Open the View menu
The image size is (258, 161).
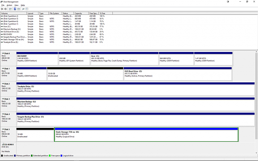17,5
